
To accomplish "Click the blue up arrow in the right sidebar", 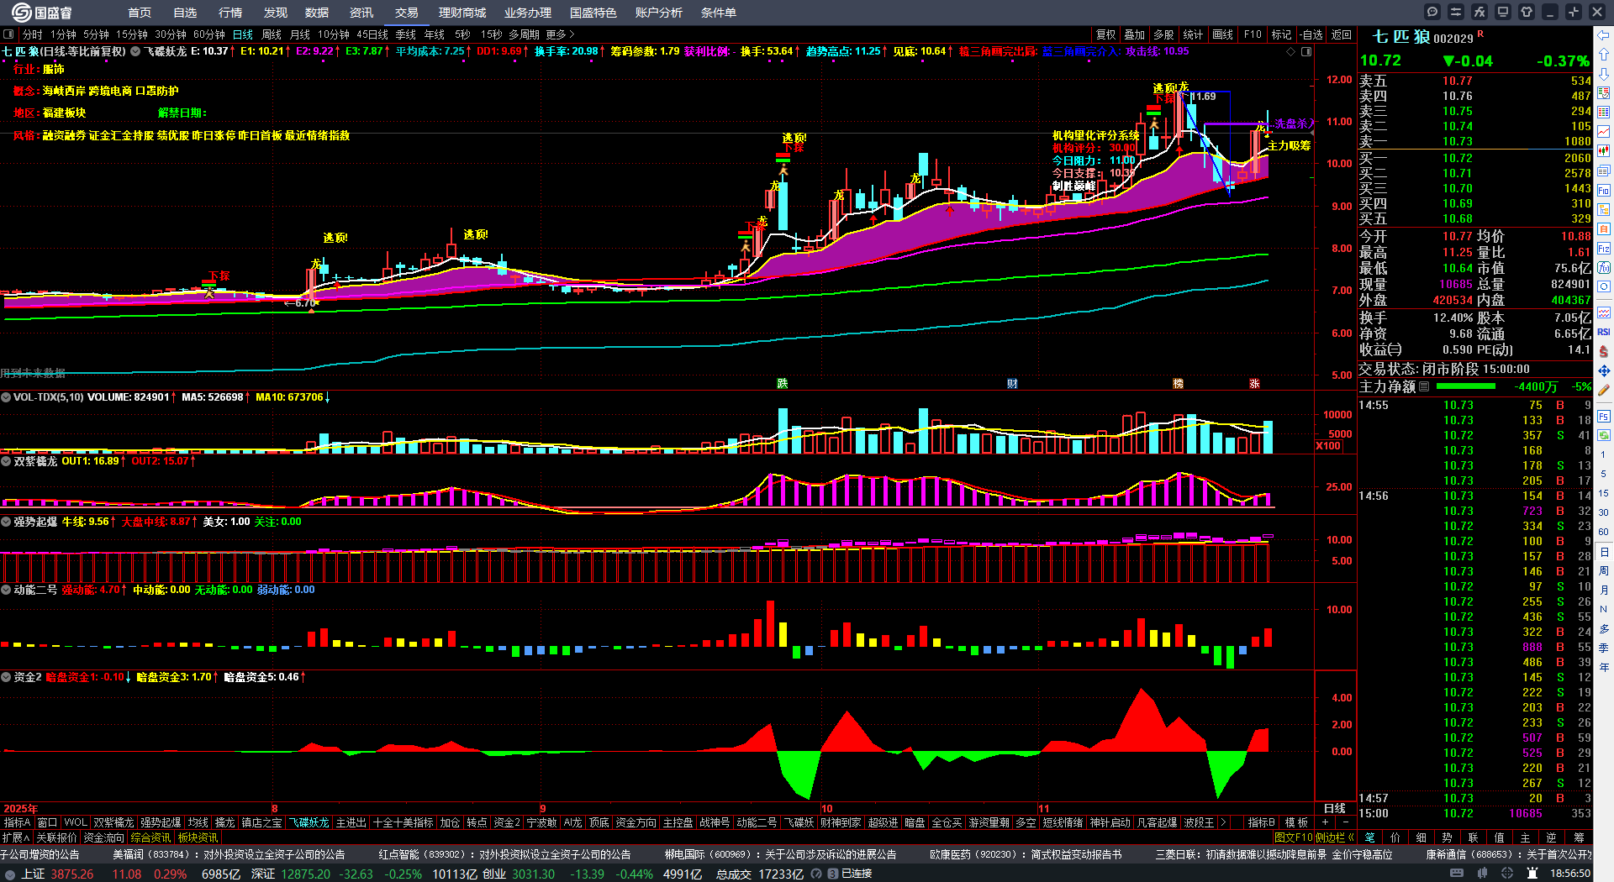I will coord(1604,55).
